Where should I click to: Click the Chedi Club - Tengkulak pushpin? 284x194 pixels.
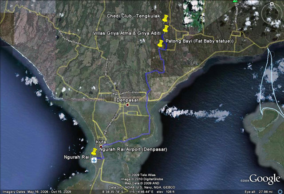click(x=166, y=19)
